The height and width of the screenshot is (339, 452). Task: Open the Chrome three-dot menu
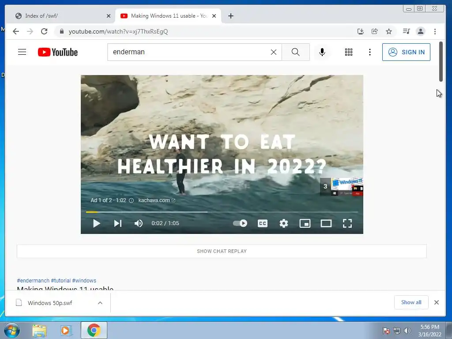point(435,31)
